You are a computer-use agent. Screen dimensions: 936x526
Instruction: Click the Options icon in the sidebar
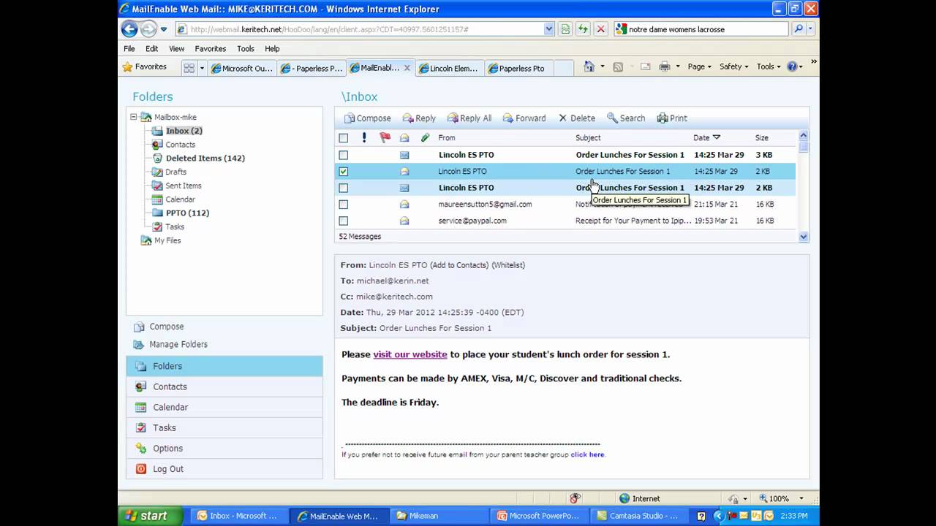coord(140,449)
